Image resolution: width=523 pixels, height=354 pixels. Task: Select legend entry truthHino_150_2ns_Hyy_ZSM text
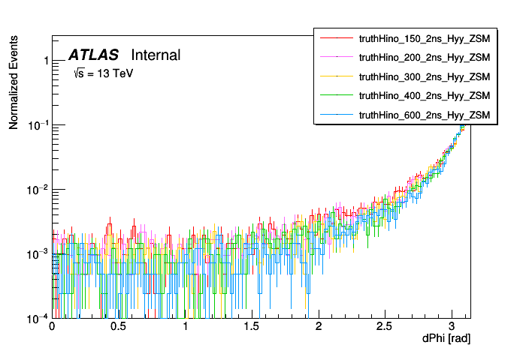tap(425, 37)
